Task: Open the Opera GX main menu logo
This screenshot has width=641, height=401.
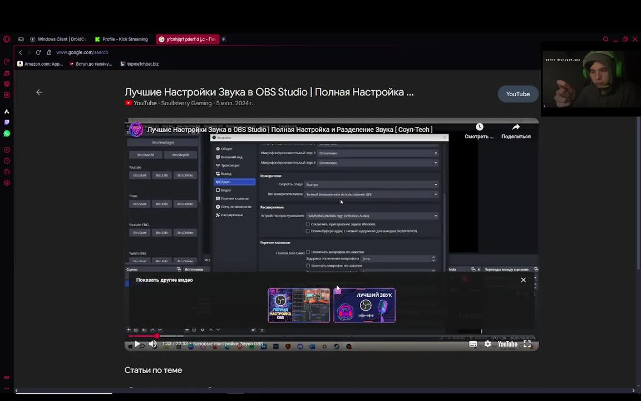Action: [7, 40]
